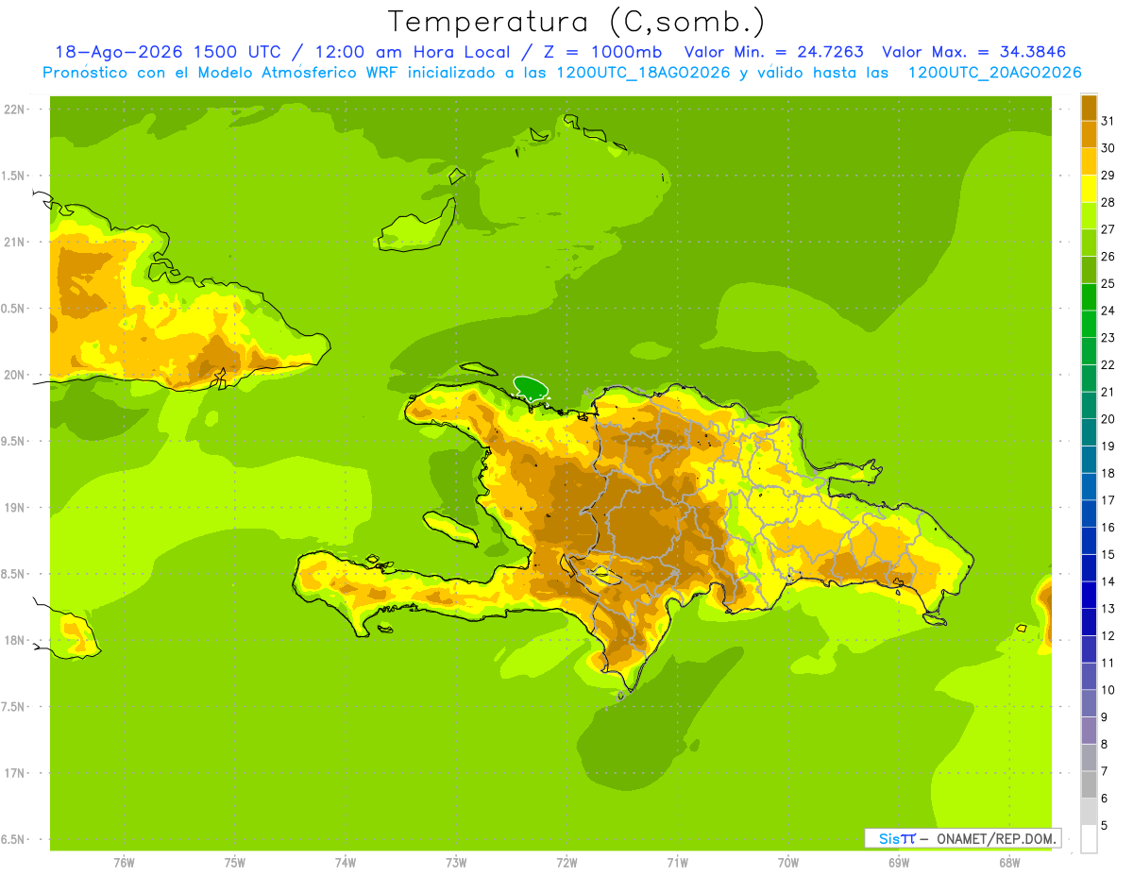Click the '18N' latitude label
The width and height of the screenshot is (1133, 875).
tap(15, 640)
